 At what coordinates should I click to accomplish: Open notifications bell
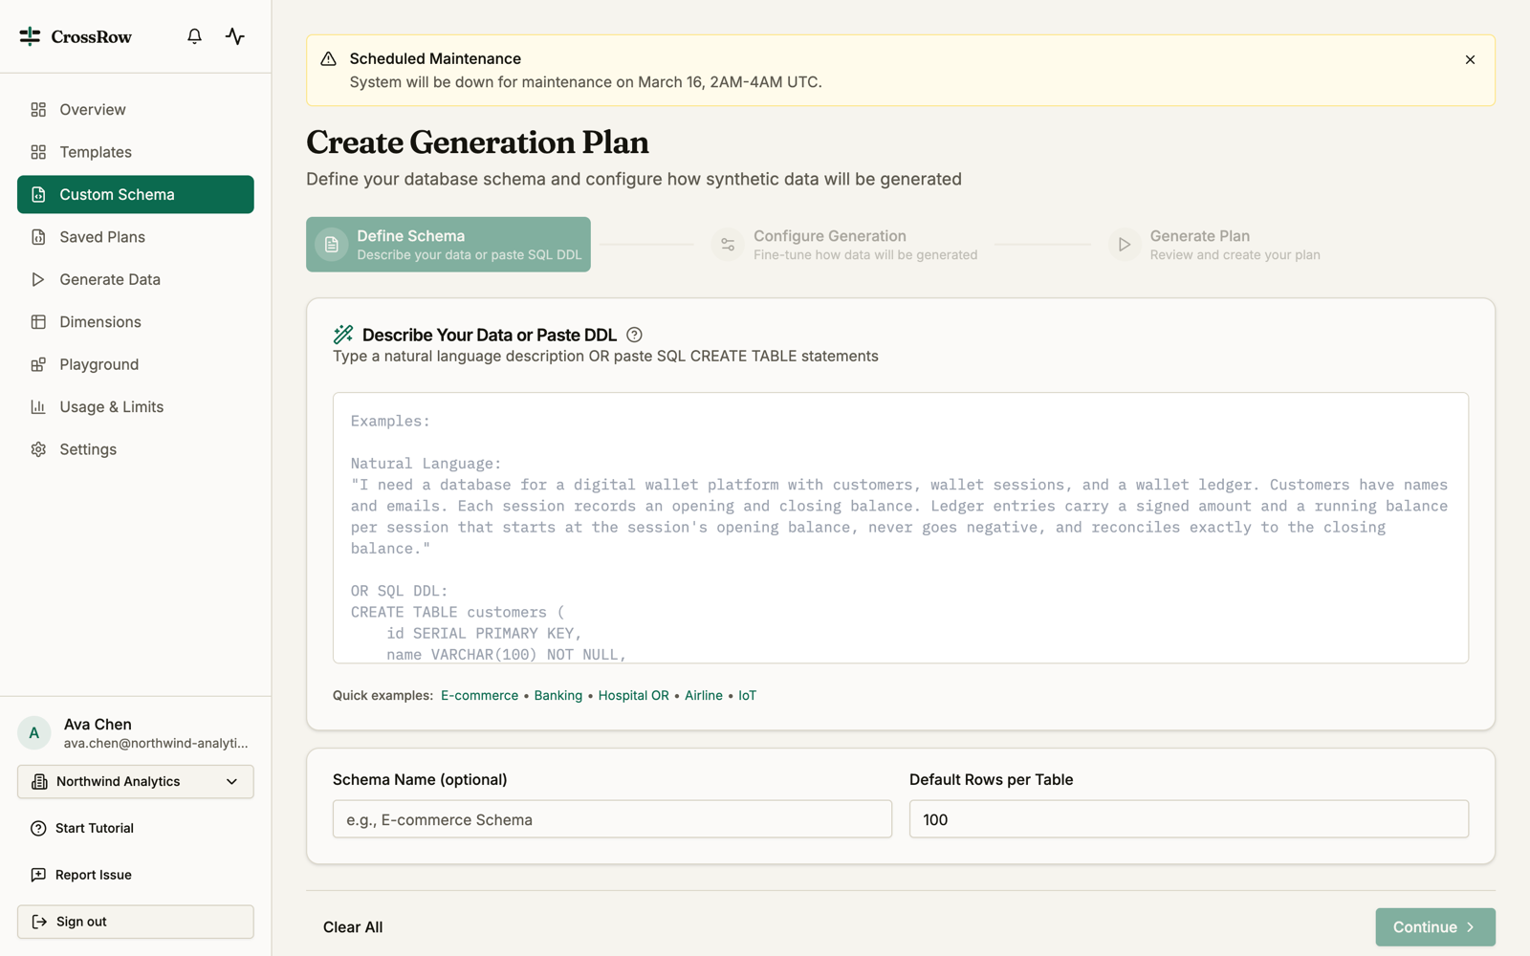[194, 36]
